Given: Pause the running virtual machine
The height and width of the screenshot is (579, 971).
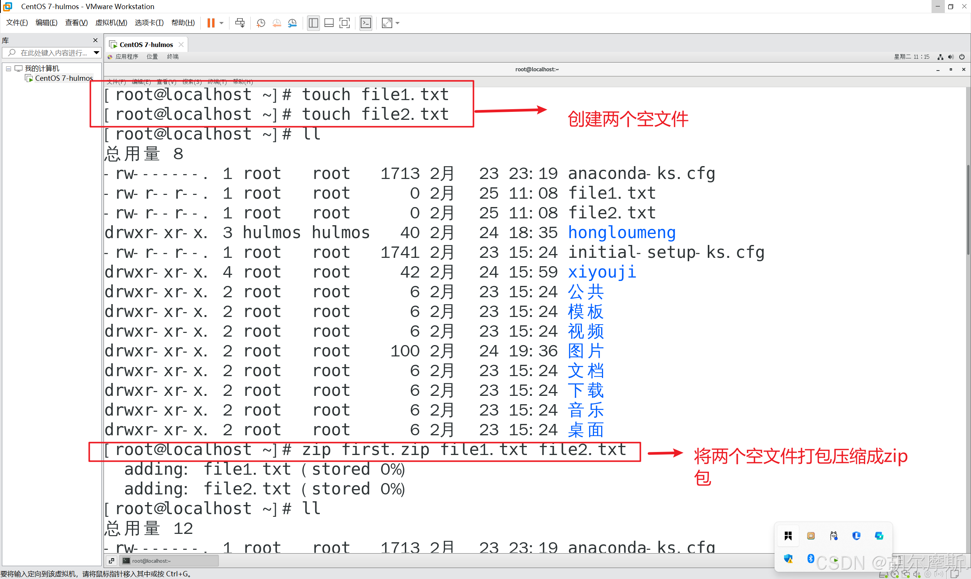Looking at the screenshot, I should click(211, 23).
